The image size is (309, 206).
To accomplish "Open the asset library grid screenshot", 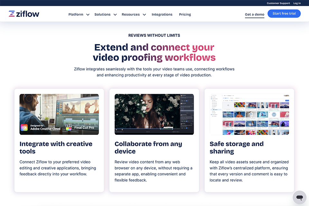I will (249, 114).
